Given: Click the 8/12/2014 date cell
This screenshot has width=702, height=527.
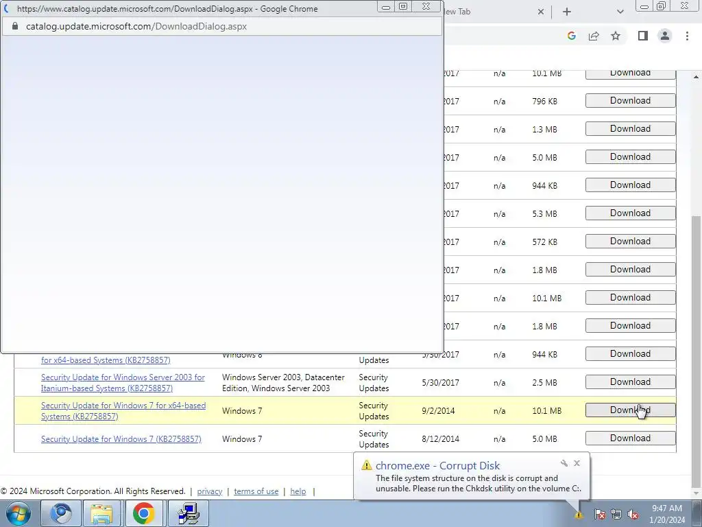Looking at the screenshot, I should (x=441, y=439).
